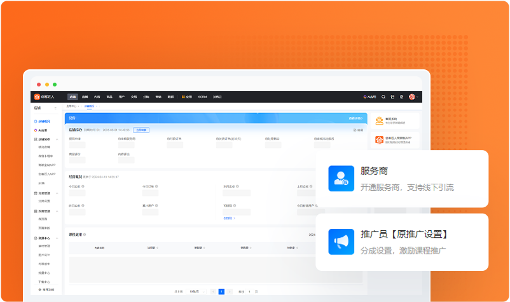Select the 店铺 top menu tab
This screenshot has height=302, width=510.
[72, 97]
